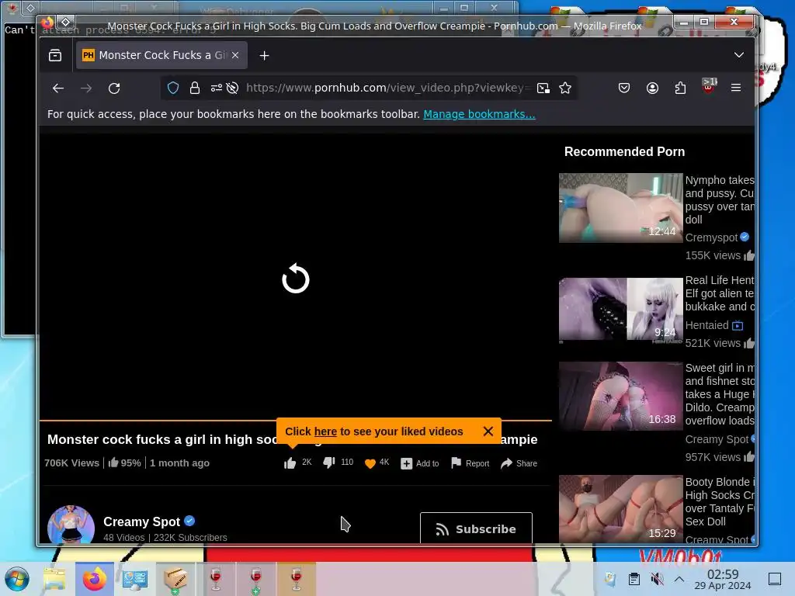Reload the current page

click(x=115, y=88)
